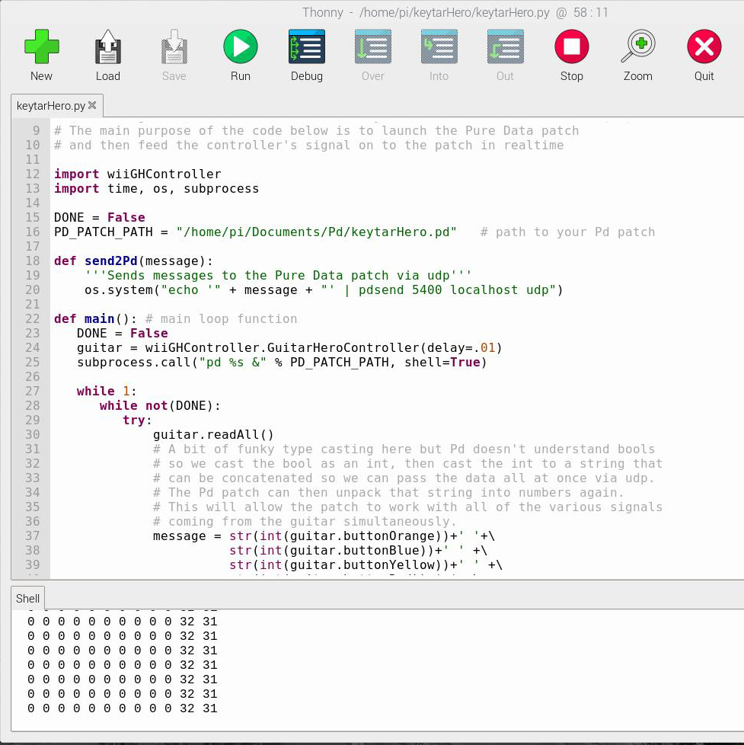Run the current script
Viewport: 744px width, 745px height.
point(241,46)
